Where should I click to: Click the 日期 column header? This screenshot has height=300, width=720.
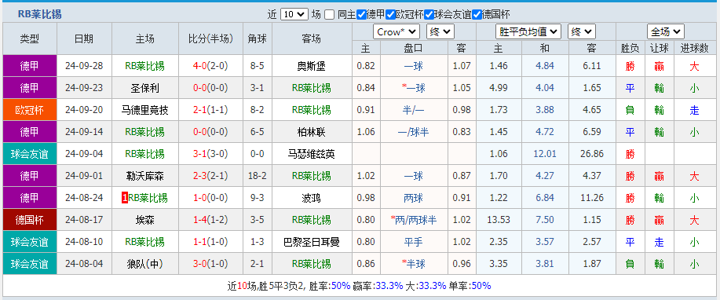[84, 38]
